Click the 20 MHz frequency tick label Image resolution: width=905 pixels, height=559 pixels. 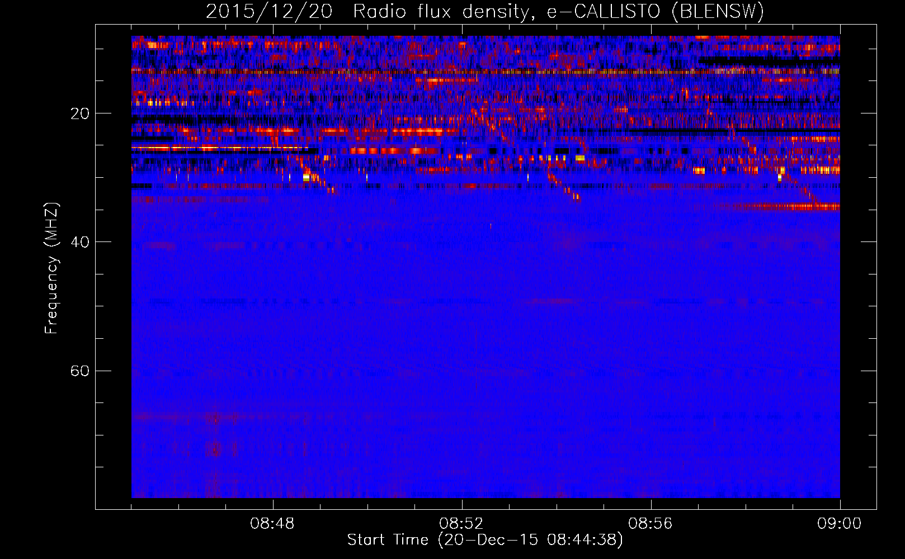80,113
